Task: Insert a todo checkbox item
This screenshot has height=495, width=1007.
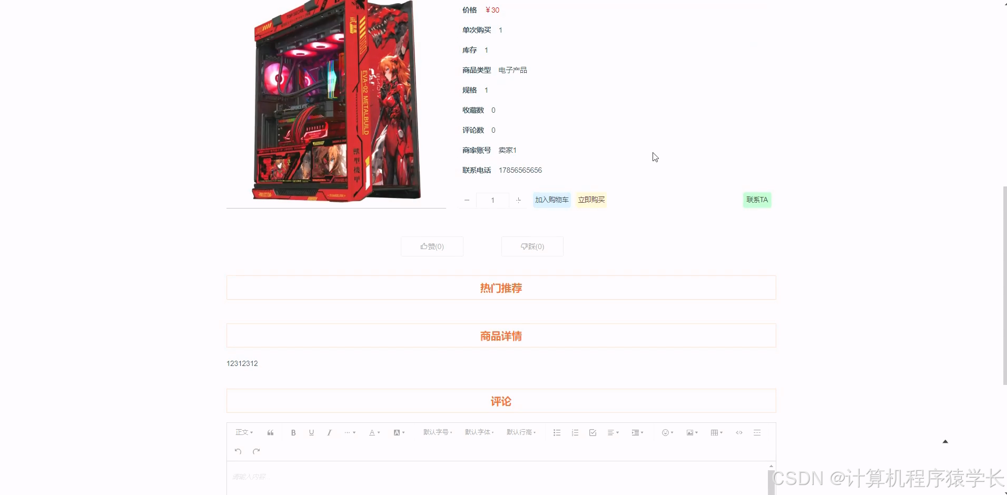Action: click(x=592, y=432)
